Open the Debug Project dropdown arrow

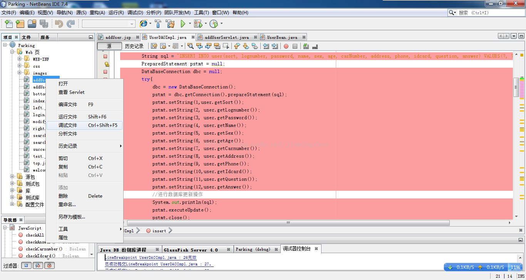click(x=205, y=24)
